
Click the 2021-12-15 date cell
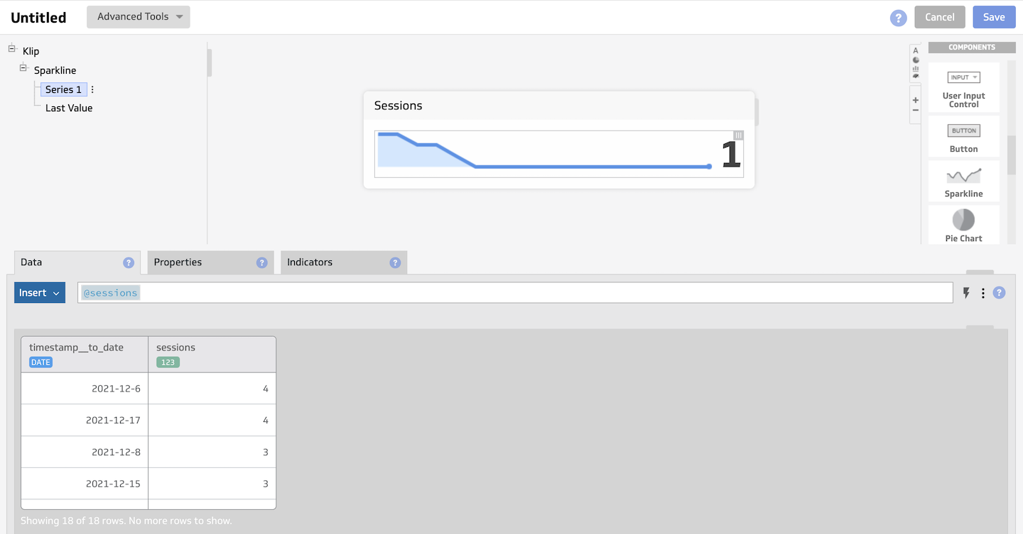[85, 484]
